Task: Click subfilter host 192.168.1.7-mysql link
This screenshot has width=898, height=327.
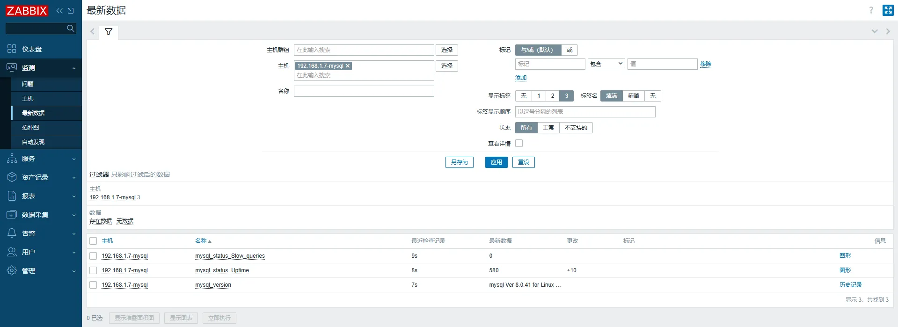Action: pos(112,197)
